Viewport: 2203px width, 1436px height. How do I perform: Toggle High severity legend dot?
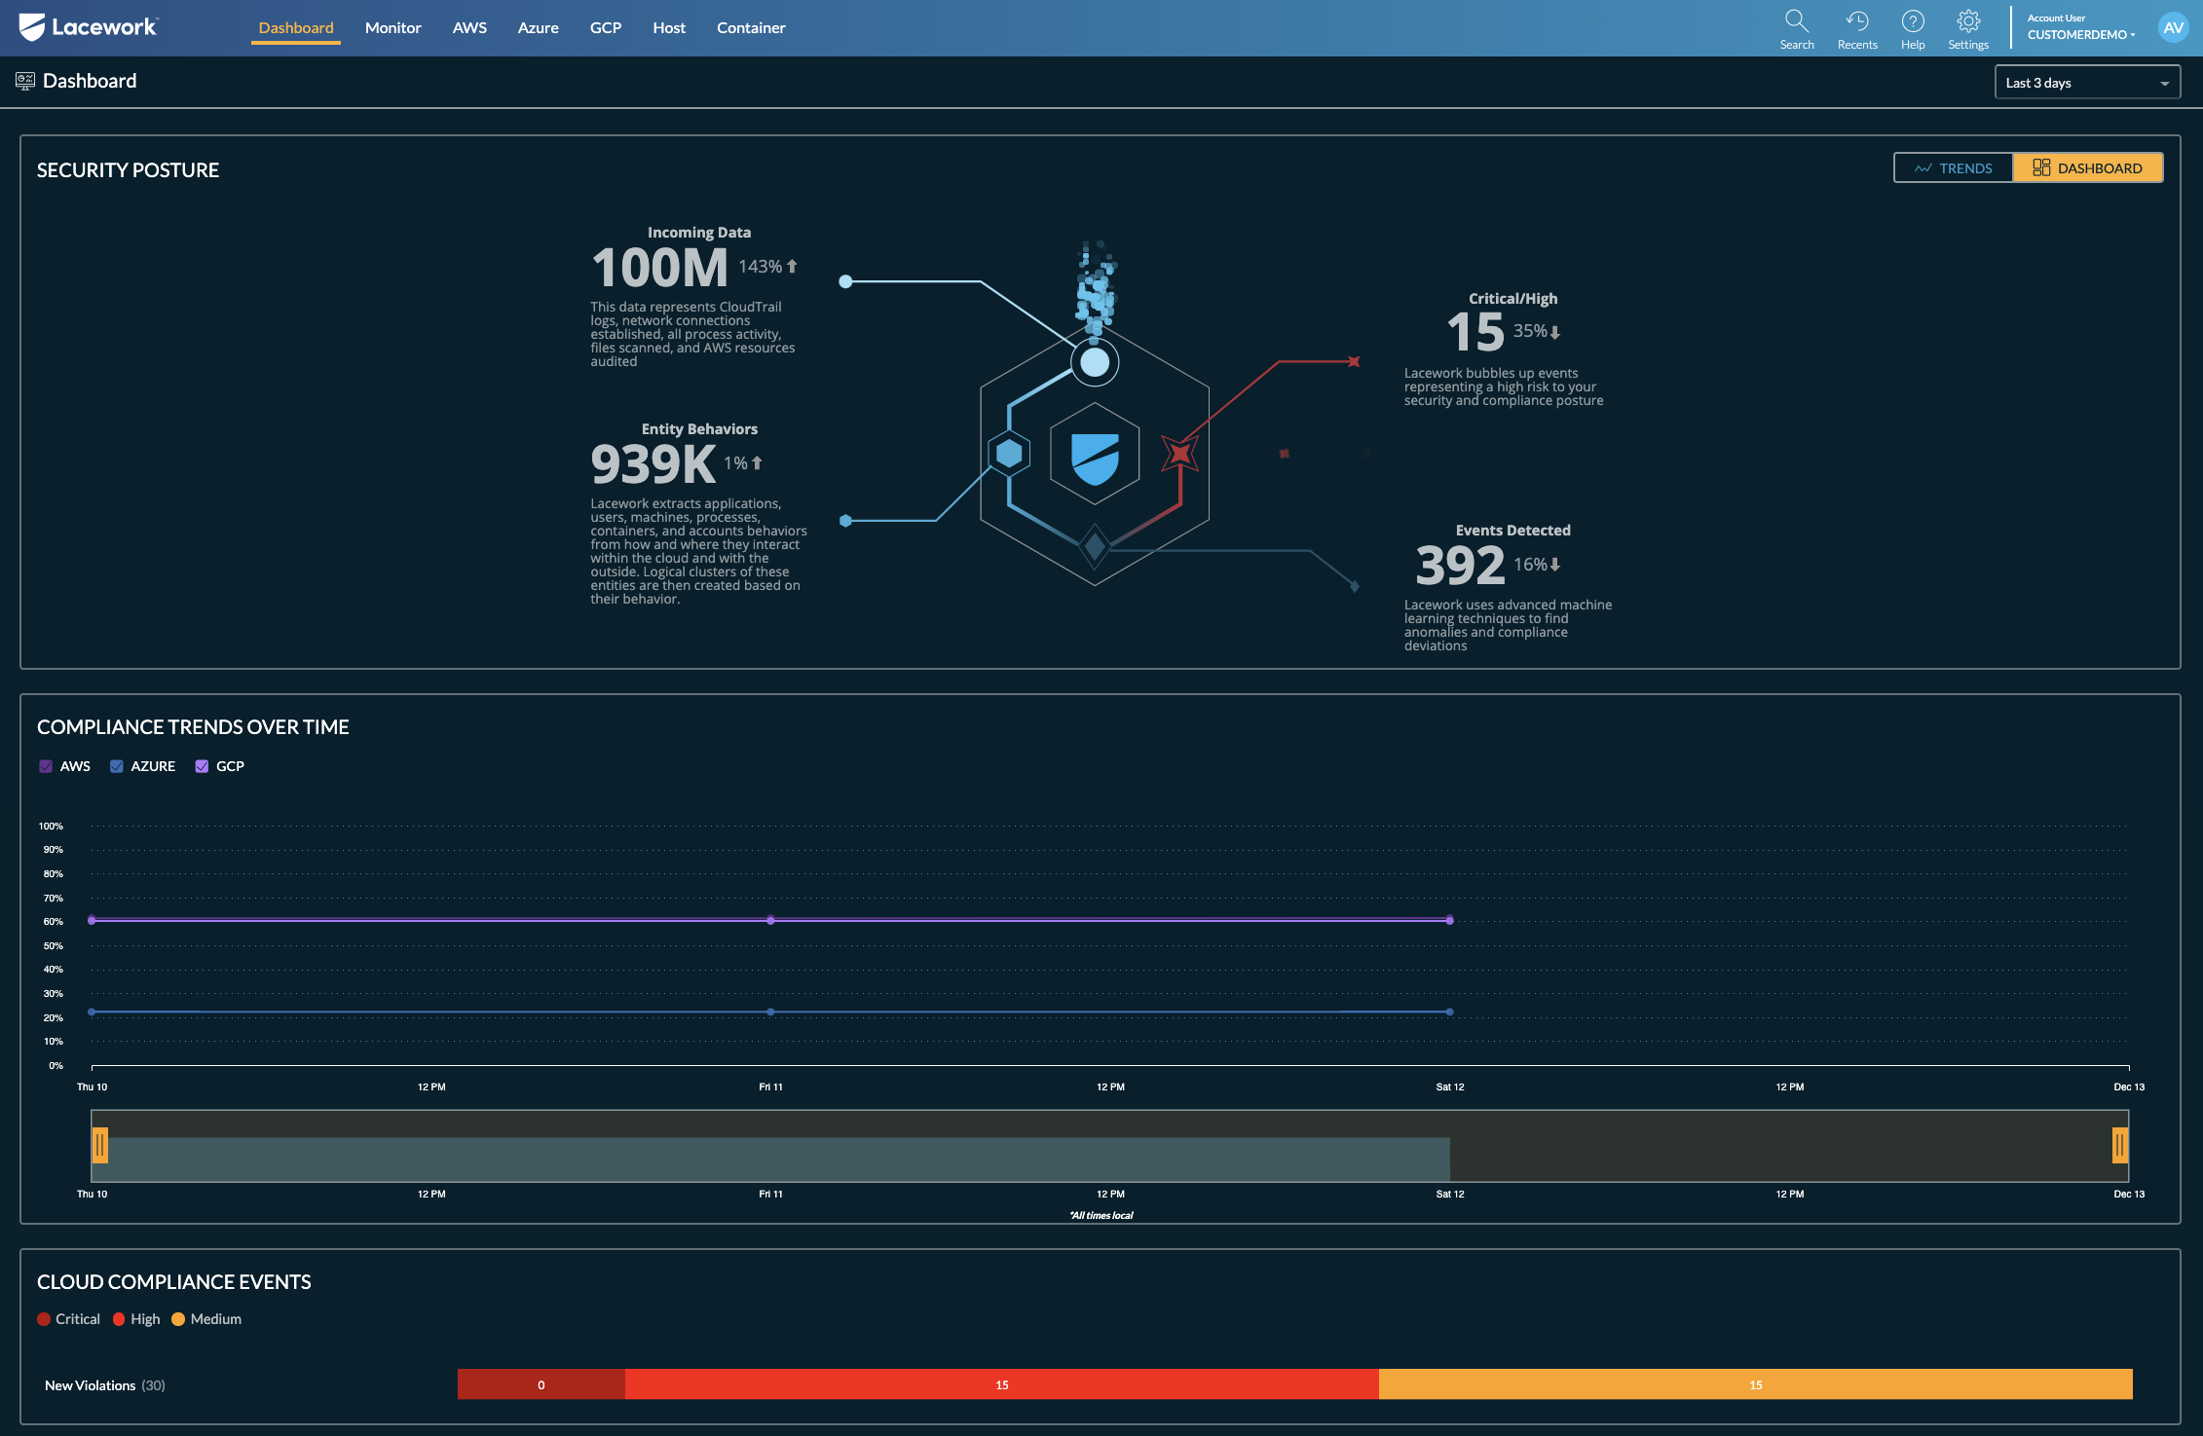[119, 1319]
